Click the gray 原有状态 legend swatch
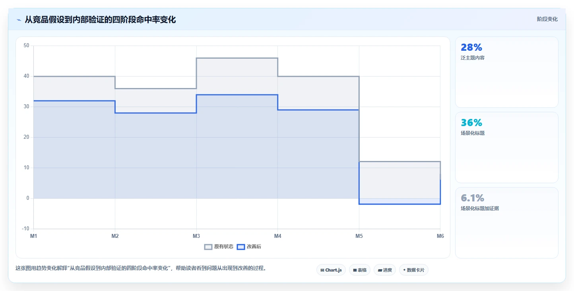Image resolution: width=574 pixels, height=291 pixels. pyautogui.click(x=208, y=247)
